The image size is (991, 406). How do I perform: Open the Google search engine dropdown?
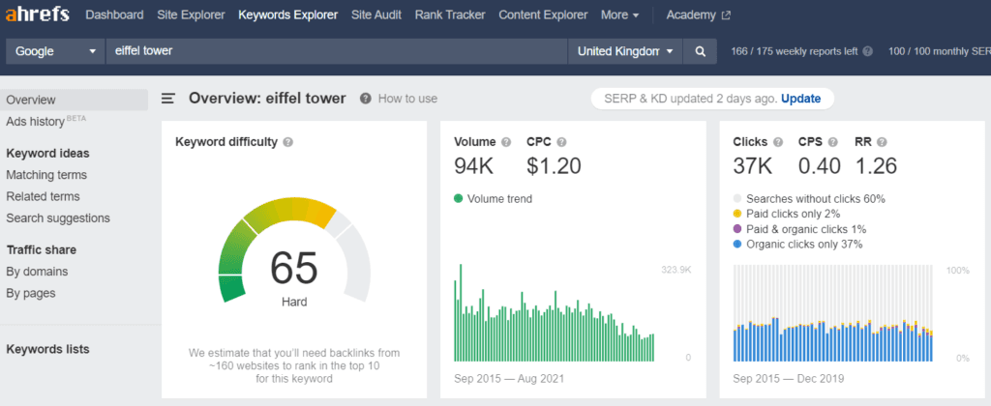[55, 51]
